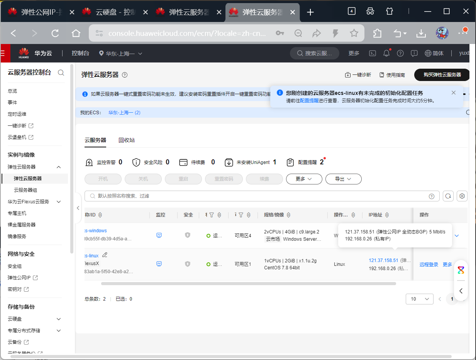Expand 华为云Flexus云服务 in the sidebar

(59, 202)
